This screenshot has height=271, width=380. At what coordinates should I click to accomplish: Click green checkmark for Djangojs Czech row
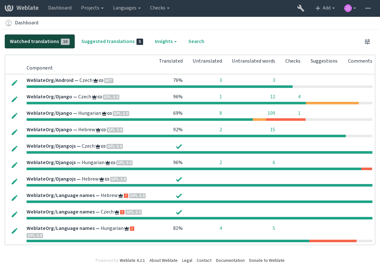click(x=179, y=146)
